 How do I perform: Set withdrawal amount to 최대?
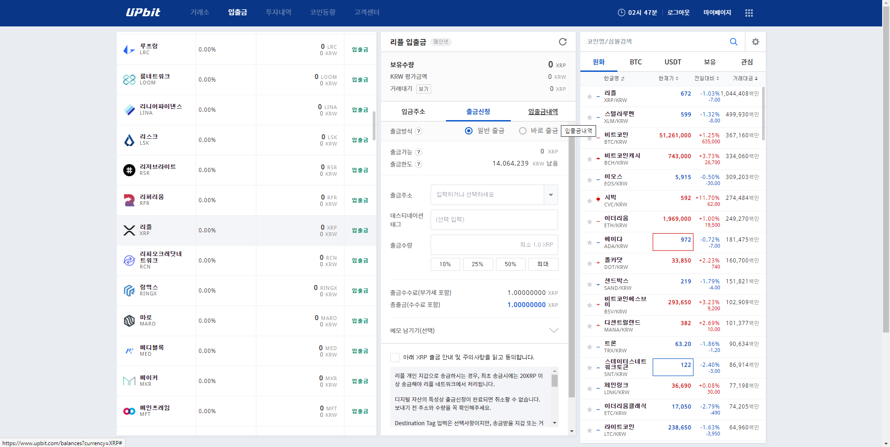[543, 264]
